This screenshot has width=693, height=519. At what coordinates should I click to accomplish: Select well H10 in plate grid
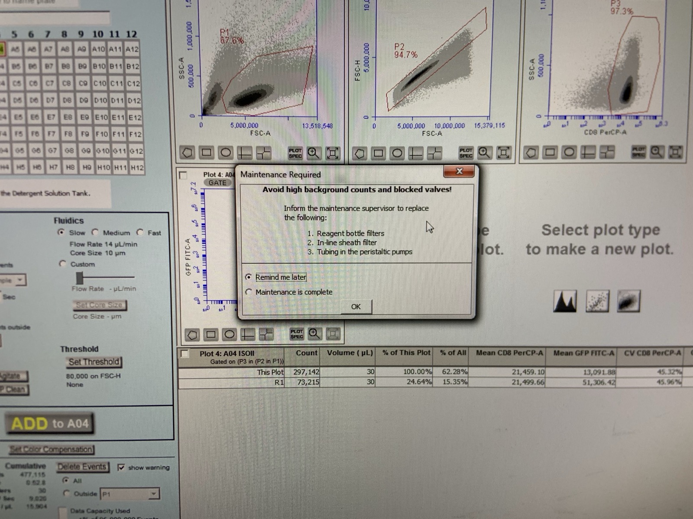coord(104,167)
